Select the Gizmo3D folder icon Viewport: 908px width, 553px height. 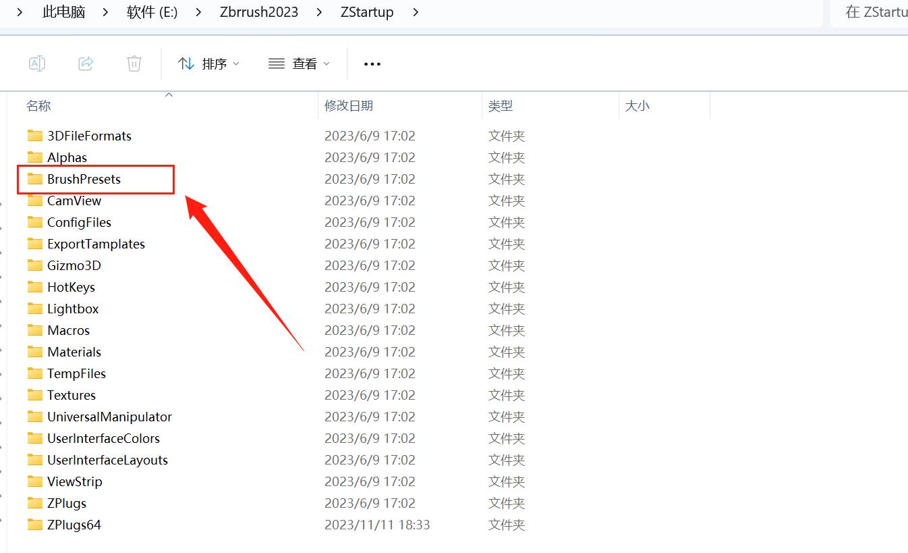(x=35, y=265)
